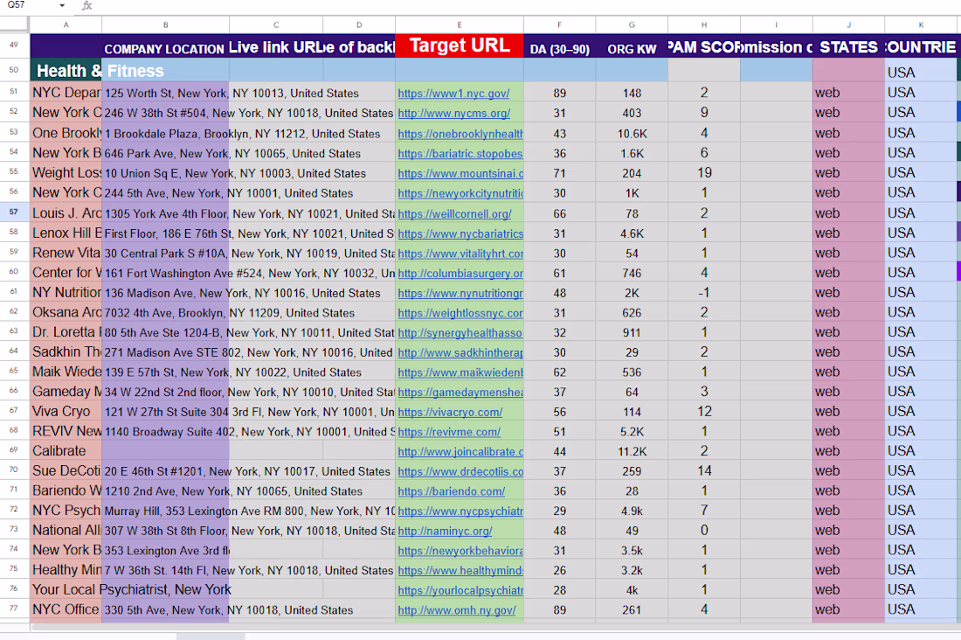The height and width of the screenshot is (640, 961).
Task: Open the https://weightlossnyc link in row 62
Action: pyautogui.click(x=460, y=313)
